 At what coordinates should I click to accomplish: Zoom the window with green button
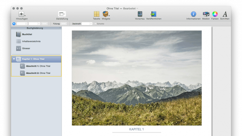[21, 9]
